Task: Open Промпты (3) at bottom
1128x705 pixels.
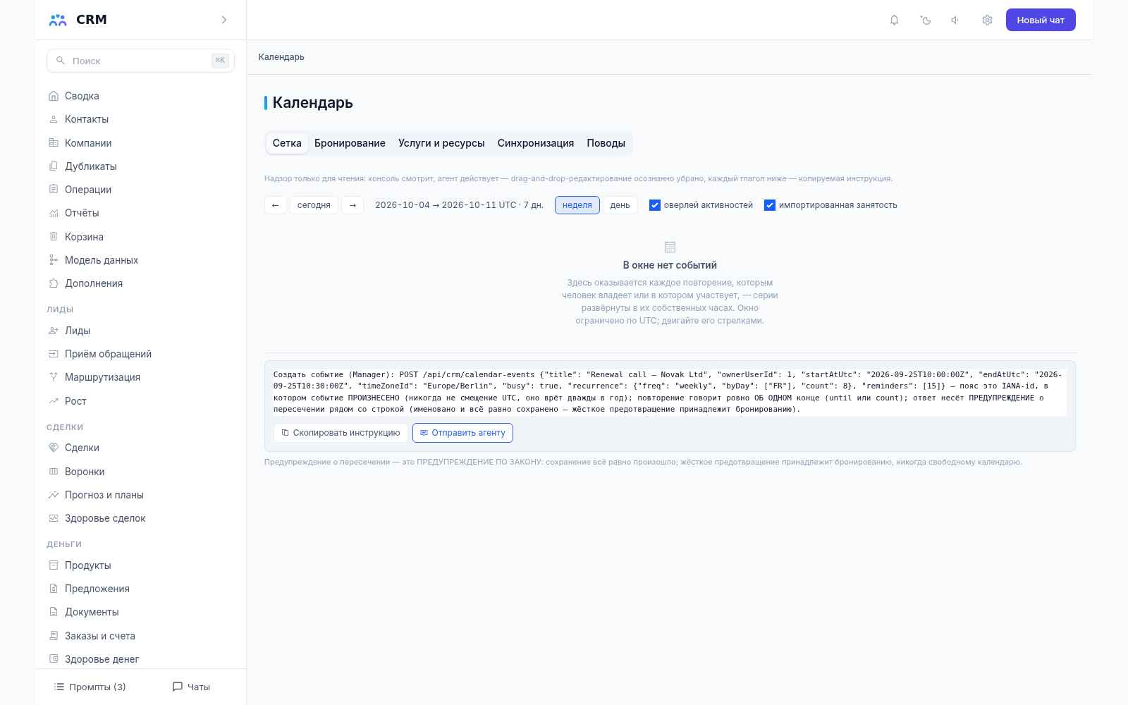Action: pyautogui.click(x=90, y=687)
